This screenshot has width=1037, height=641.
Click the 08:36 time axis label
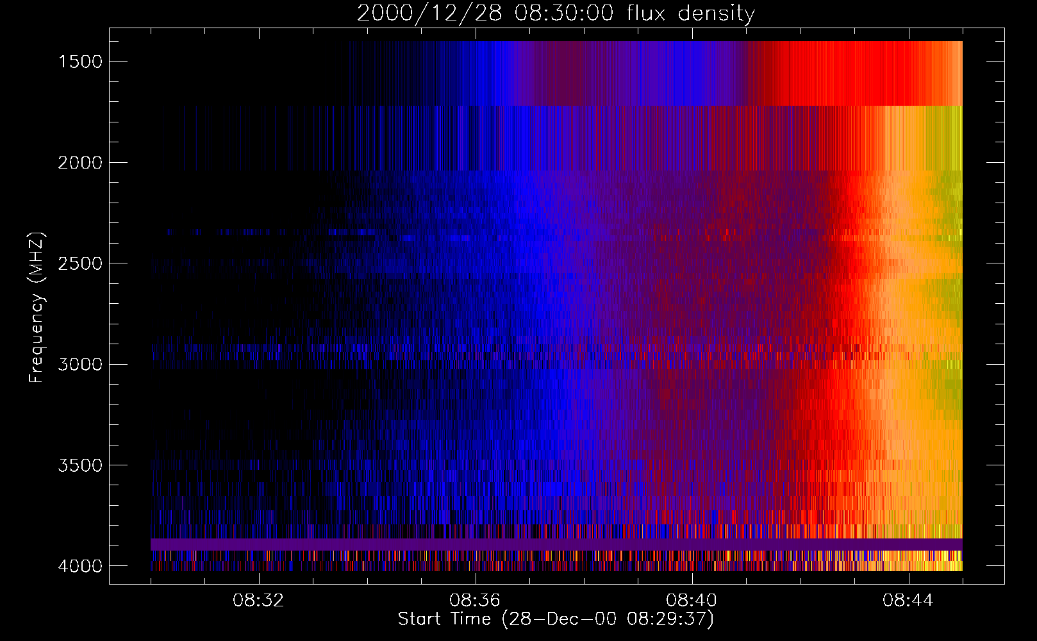[475, 601]
